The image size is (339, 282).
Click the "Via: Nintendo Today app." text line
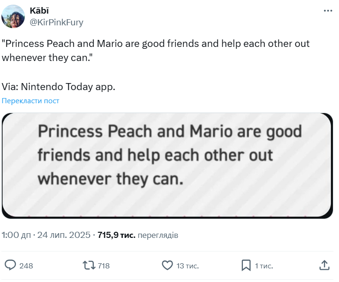point(59,87)
